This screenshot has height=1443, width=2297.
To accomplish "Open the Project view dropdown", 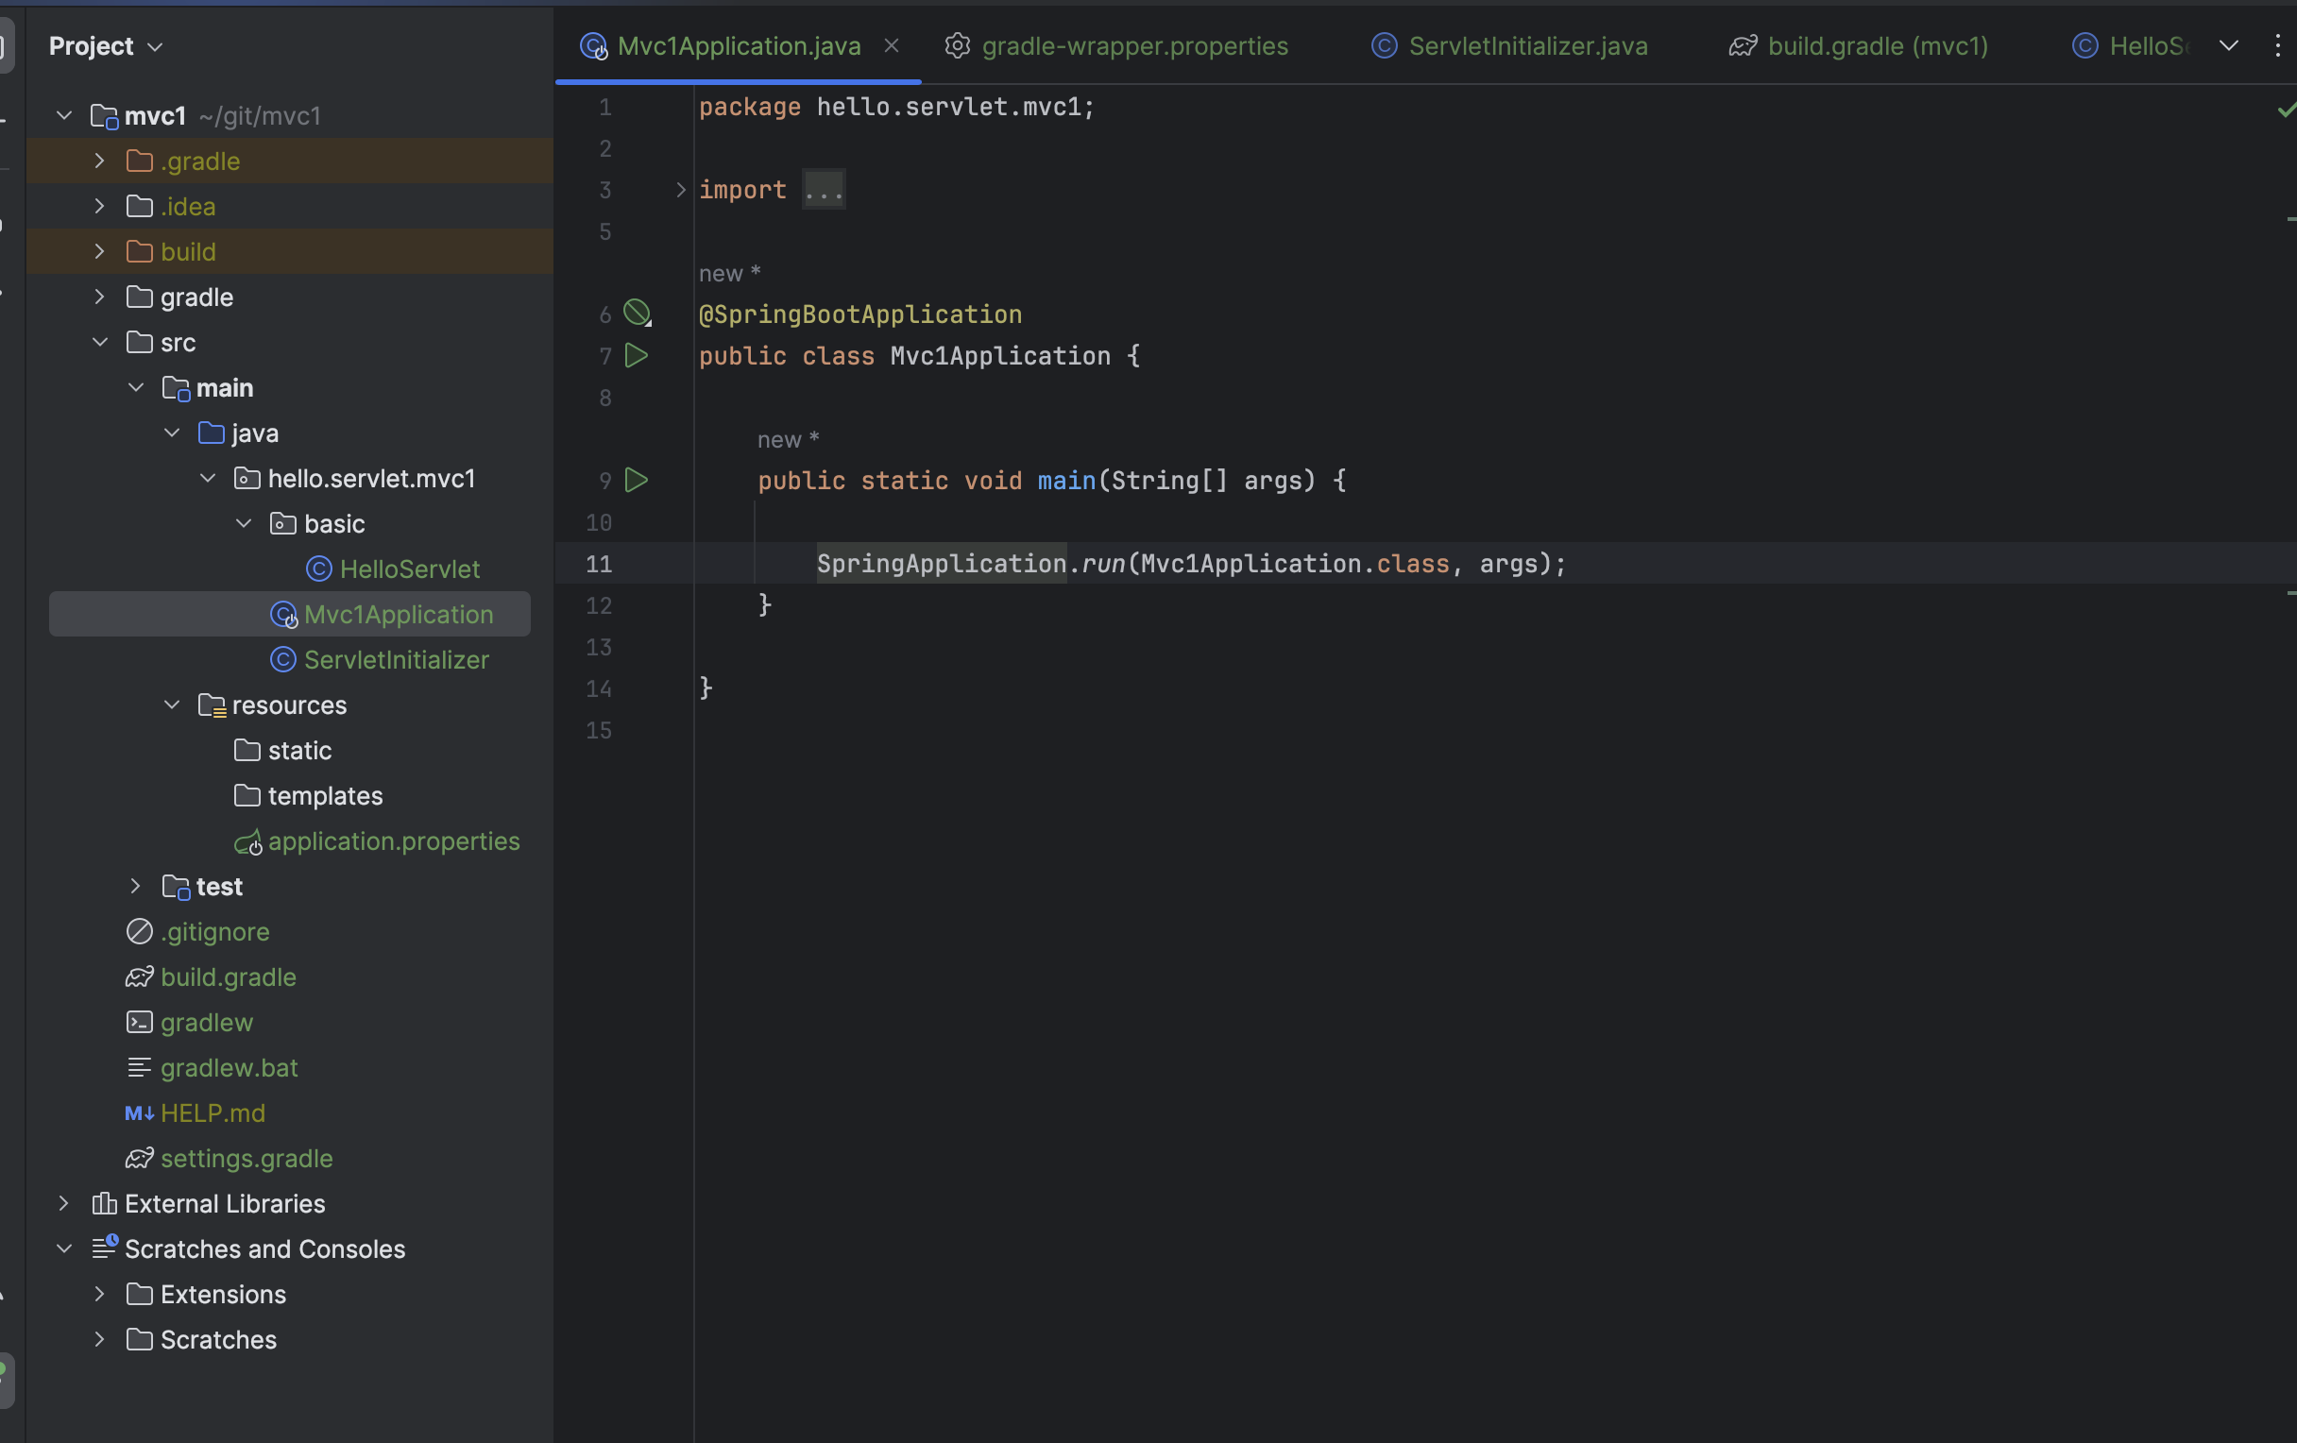I will 156,46.
